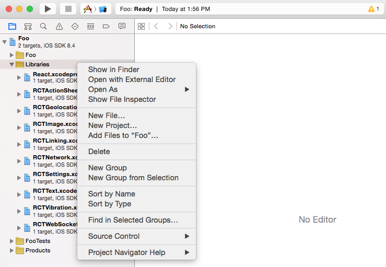Select the RCTText project row
The image size is (386, 267).
pos(39,194)
